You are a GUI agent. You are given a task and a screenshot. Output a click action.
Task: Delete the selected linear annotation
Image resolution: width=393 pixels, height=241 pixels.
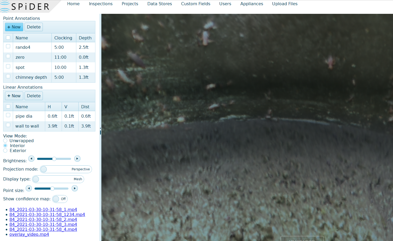(34, 96)
